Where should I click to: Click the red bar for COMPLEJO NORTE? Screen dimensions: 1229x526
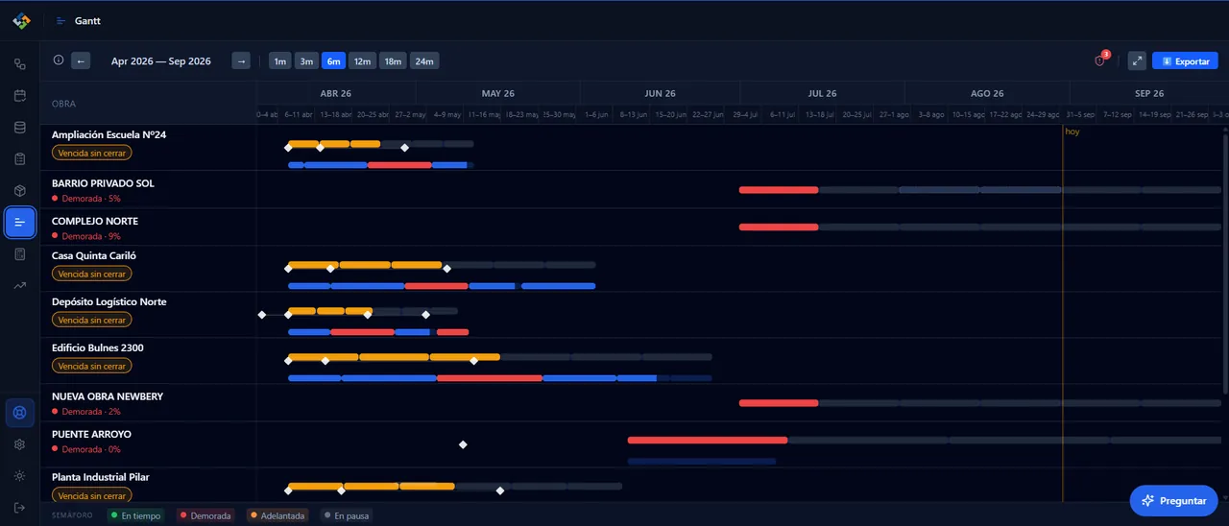(x=779, y=227)
